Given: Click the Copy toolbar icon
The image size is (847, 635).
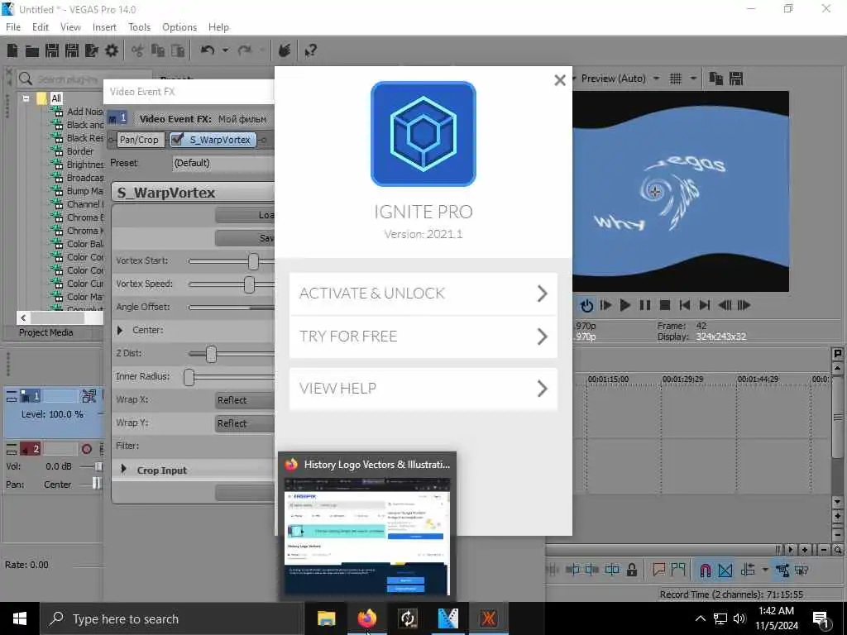Looking at the screenshot, I should (158, 50).
